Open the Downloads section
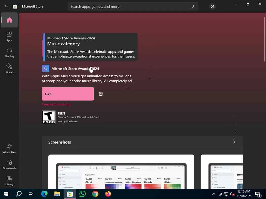This screenshot has width=266, height=199. (x=9, y=165)
